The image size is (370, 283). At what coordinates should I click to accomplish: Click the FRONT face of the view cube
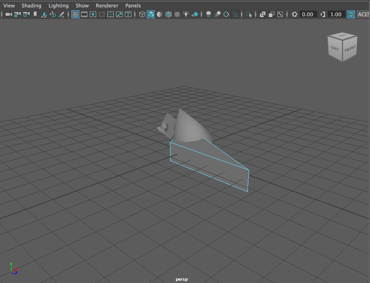tap(350, 49)
